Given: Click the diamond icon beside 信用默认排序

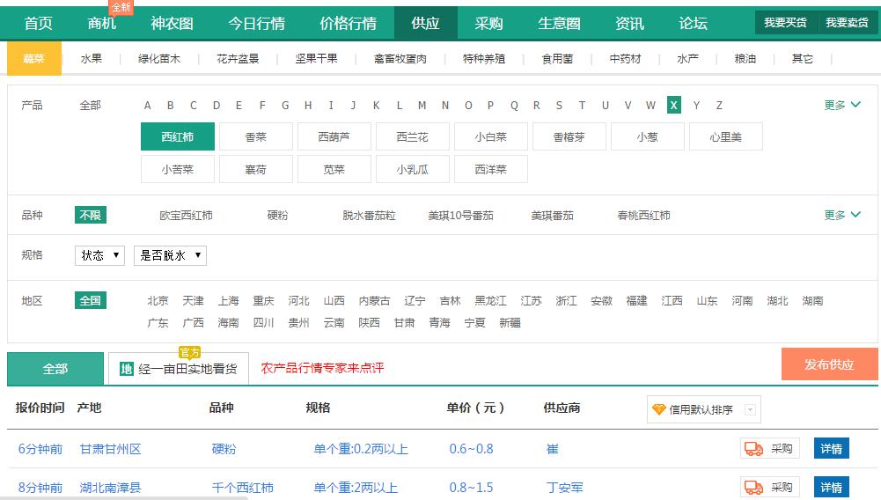Looking at the screenshot, I should [658, 409].
